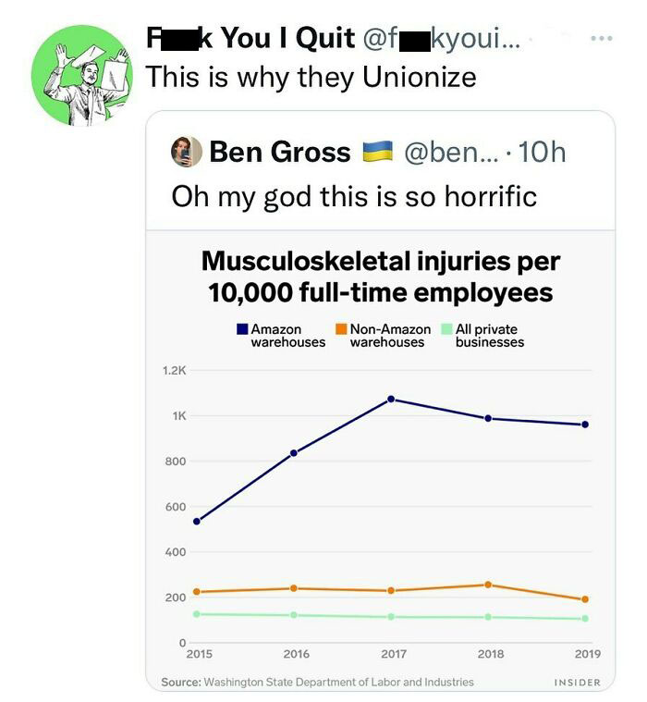Select the Ukraine flag emoji beside Ben Gross
The height and width of the screenshot is (702, 647).
377,152
